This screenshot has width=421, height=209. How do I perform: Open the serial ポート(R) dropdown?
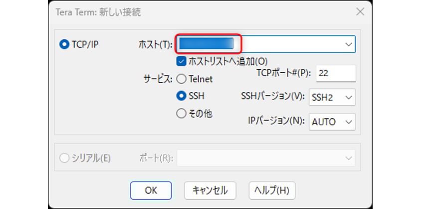pos(266,158)
